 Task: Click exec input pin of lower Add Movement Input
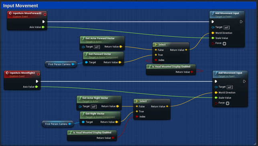pos(216,81)
